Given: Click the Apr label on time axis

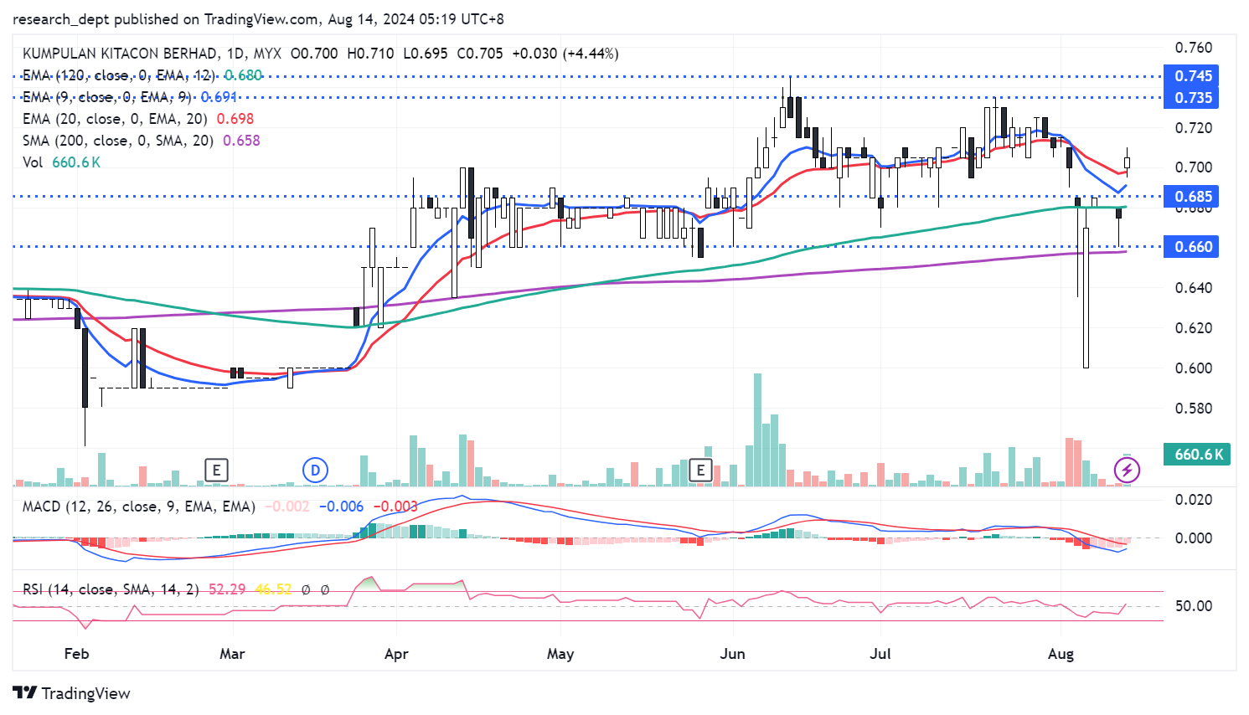Looking at the screenshot, I should [396, 654].
